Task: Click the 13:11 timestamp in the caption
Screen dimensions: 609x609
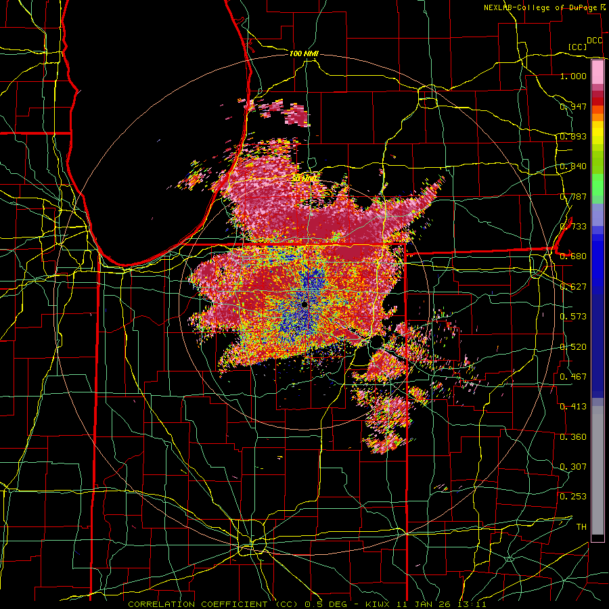Action: 472,604
